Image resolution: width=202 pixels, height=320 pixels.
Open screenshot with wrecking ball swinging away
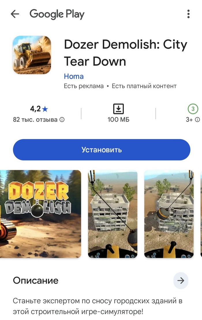tap(113, 214)
